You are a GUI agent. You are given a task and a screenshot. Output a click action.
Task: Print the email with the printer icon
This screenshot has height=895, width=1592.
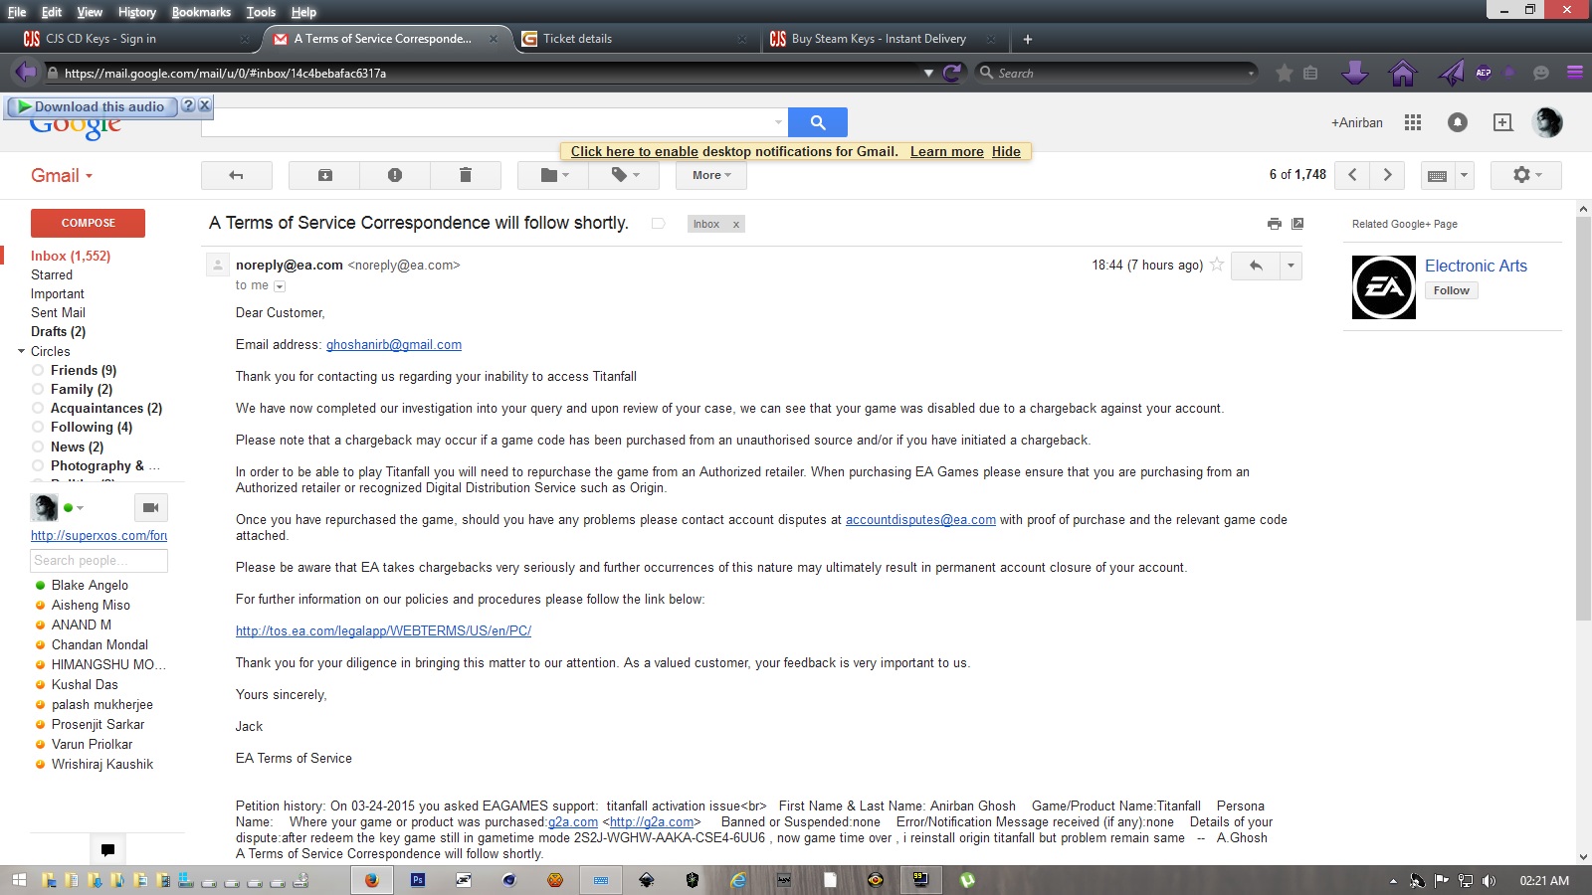[1275, 224]
